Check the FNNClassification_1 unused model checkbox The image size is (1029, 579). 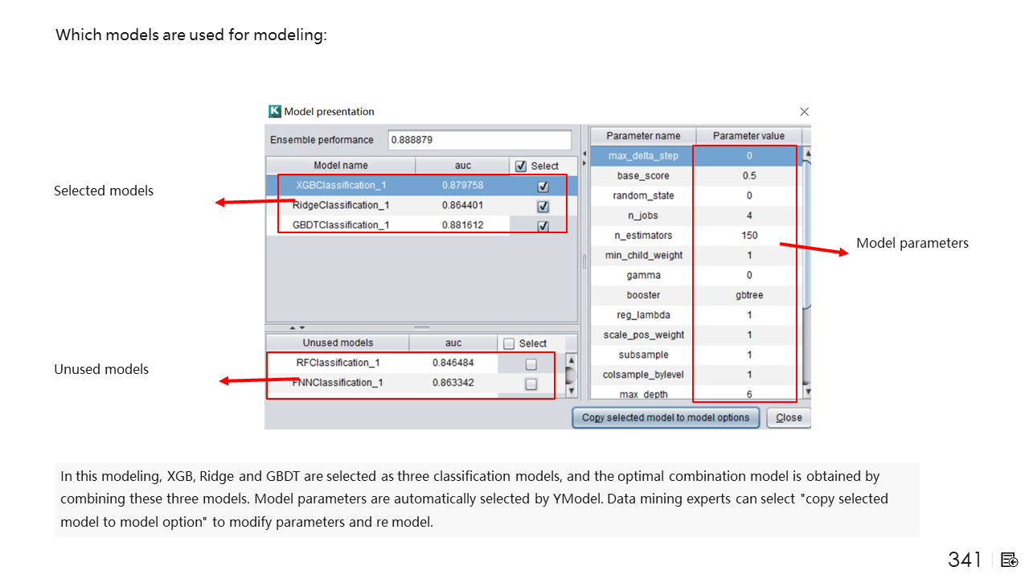click(x=531, y=384)
